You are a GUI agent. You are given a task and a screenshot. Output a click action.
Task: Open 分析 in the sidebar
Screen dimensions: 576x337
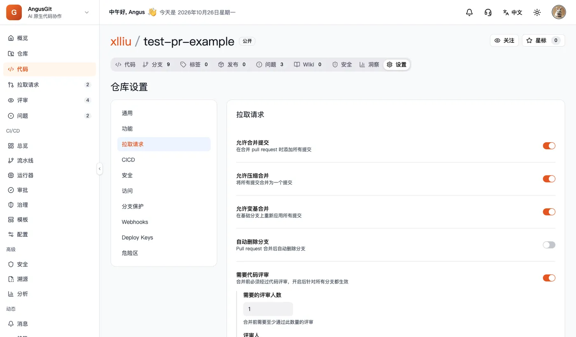[49, 294]
